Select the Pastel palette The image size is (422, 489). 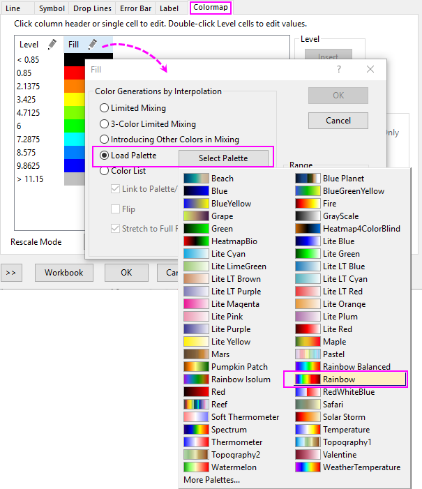pos(320,354)
